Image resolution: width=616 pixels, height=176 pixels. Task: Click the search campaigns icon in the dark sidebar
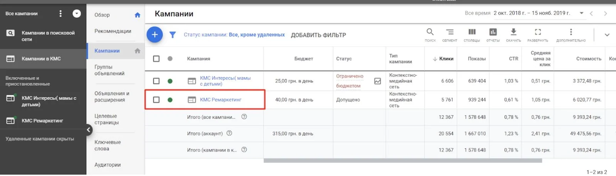tap(11, 33)
